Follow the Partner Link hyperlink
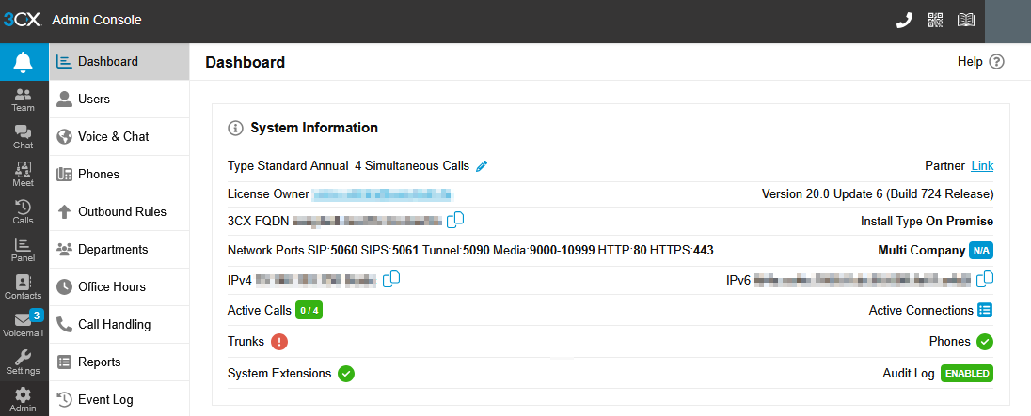The width and height of the screenshot is (1031, 416). tap(982, 166)
